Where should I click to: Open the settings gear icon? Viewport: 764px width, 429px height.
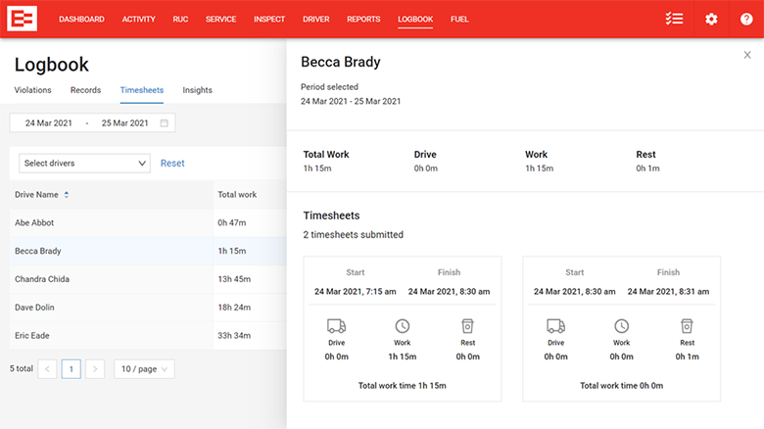coord(711,19)
